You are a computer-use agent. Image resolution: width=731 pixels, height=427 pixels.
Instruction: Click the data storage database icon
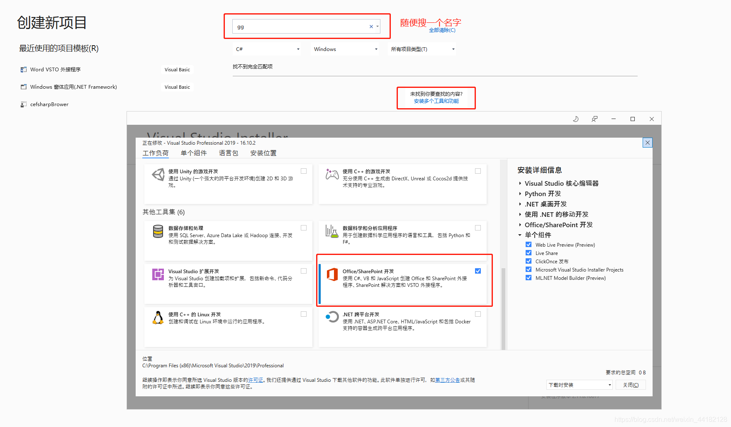click(158, 231)
